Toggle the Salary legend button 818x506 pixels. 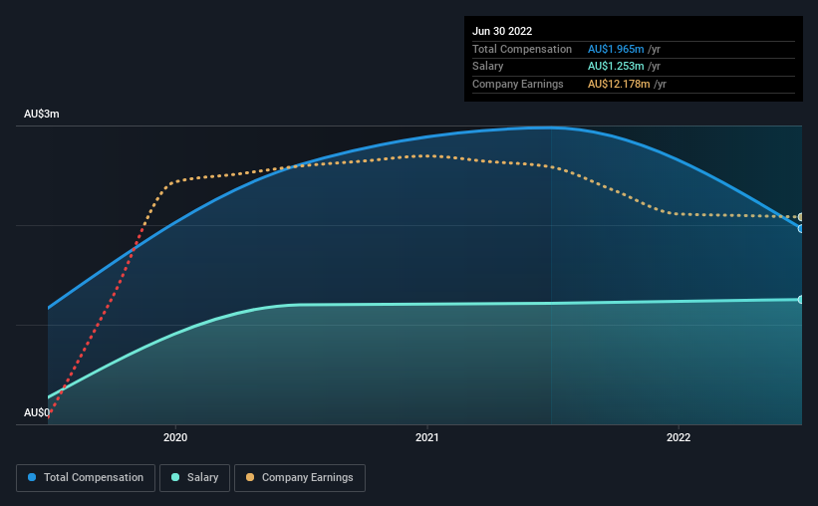pos(194,478)
